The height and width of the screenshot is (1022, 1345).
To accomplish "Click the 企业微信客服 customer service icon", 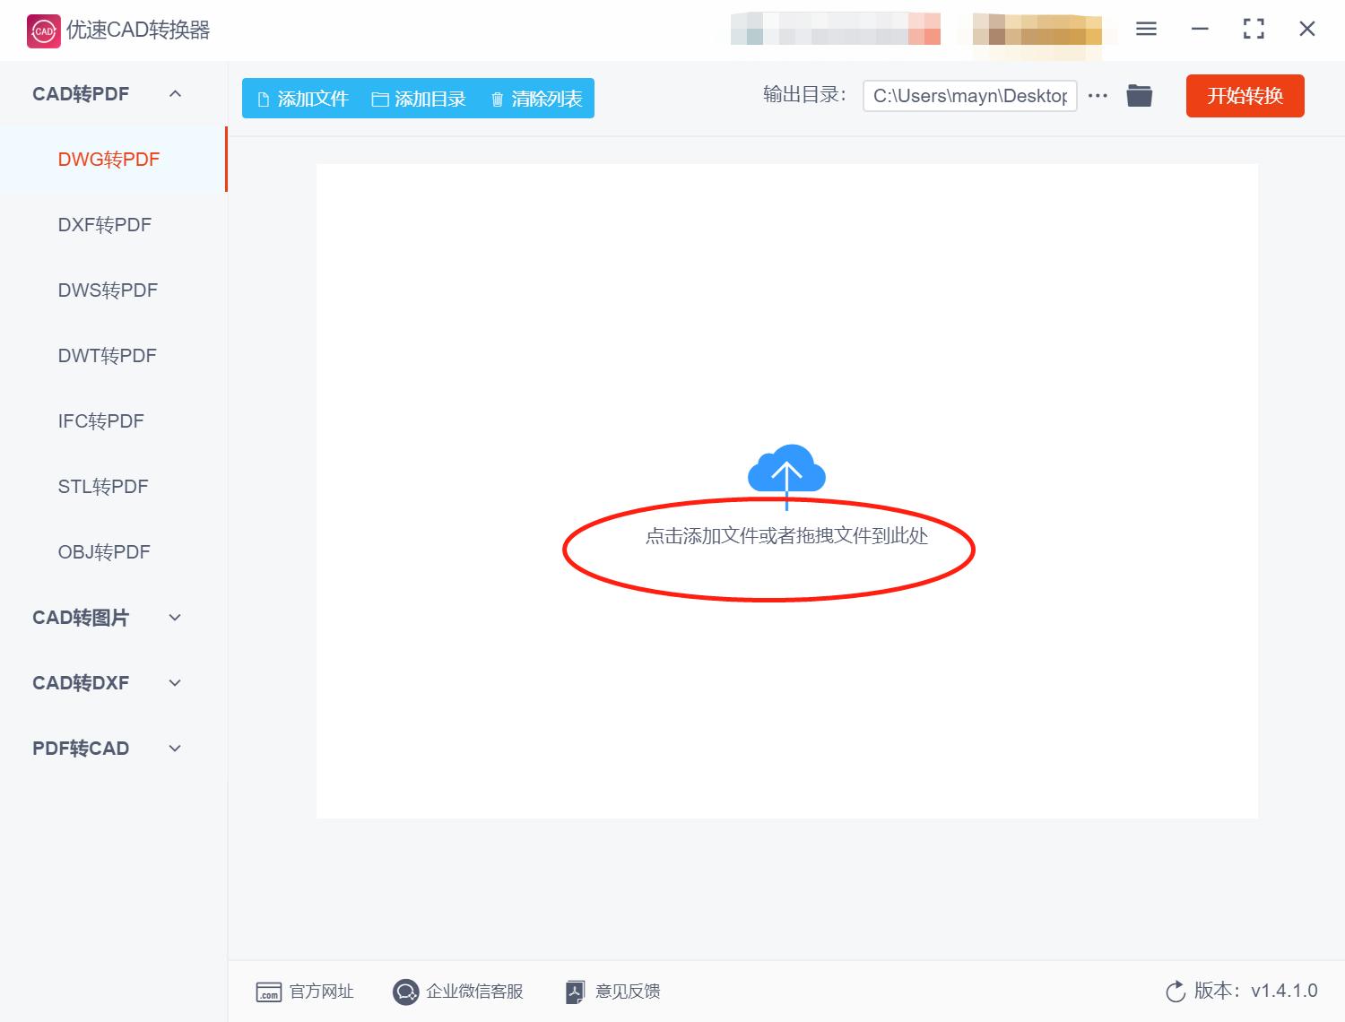I will [405, 992].
